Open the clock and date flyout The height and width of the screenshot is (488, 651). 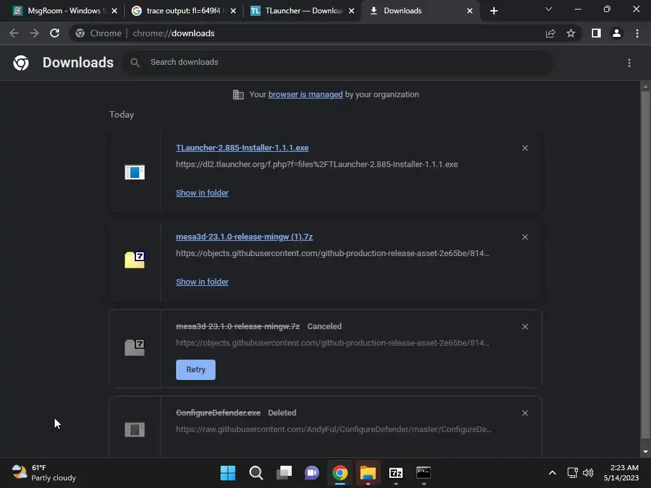coord(621,473)
